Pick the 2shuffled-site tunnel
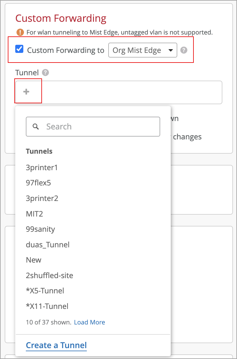237x359 pixels. (50, 276)
